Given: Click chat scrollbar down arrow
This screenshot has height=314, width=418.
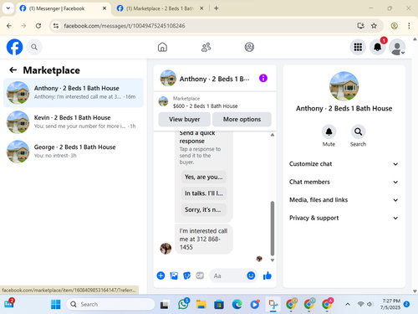Looking at the screenshot, I should (x=273, y=260).
